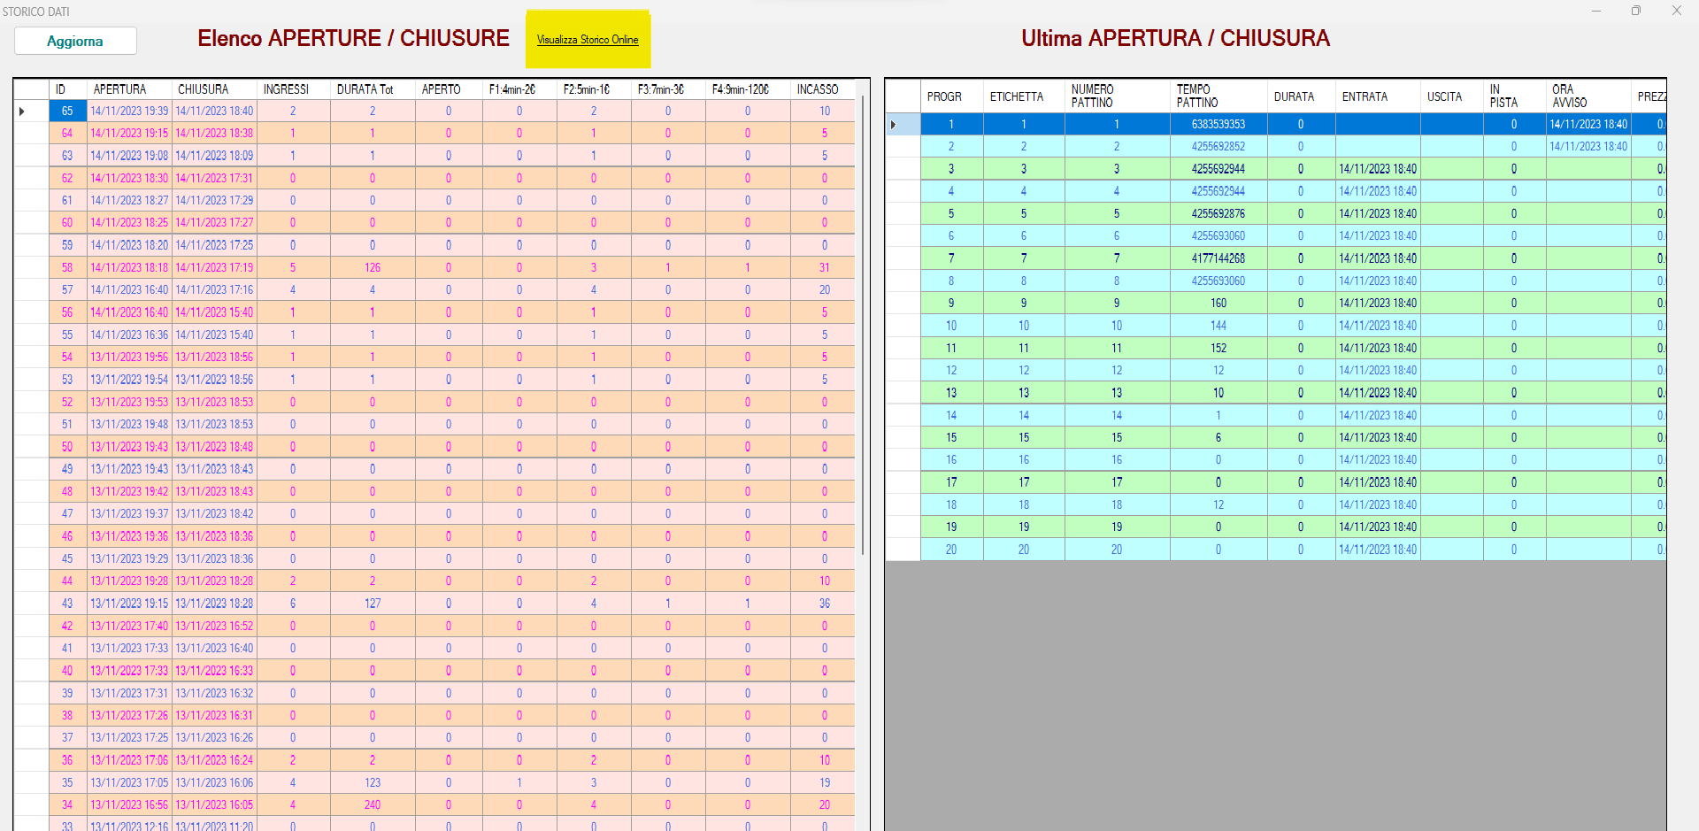Image resolution: width=1699 pixels, height=831 pixels.
Task: Minimize the STORICO DATI window
Action: tap(1596, 11)
